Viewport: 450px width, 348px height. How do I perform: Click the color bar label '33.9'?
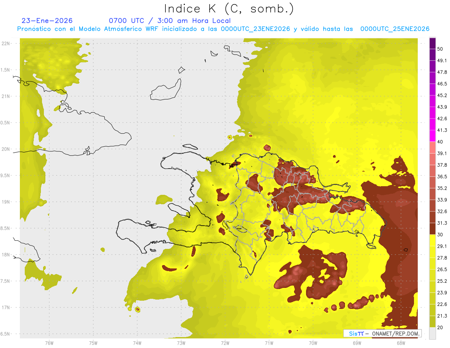442,200
